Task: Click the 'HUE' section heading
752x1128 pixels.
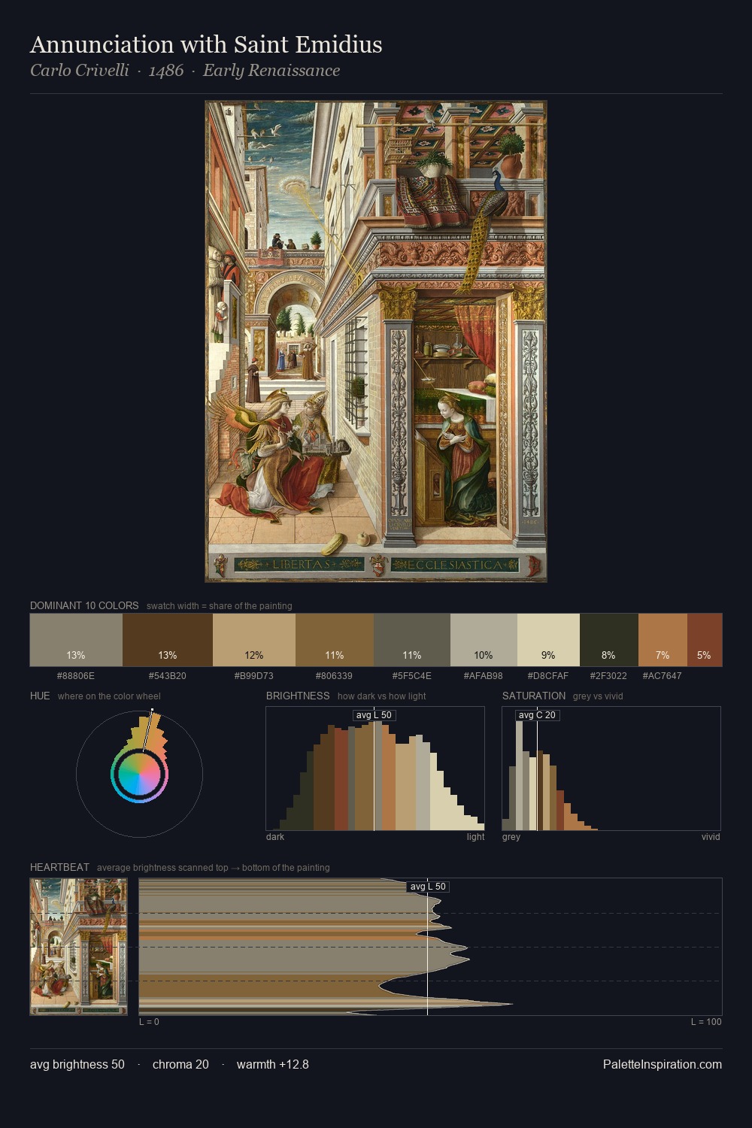Action: click(x=40, y=696)
